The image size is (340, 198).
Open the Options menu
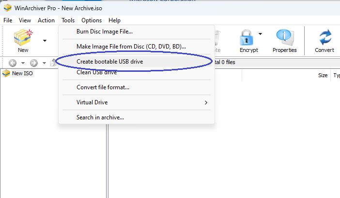tap(92, 20)
